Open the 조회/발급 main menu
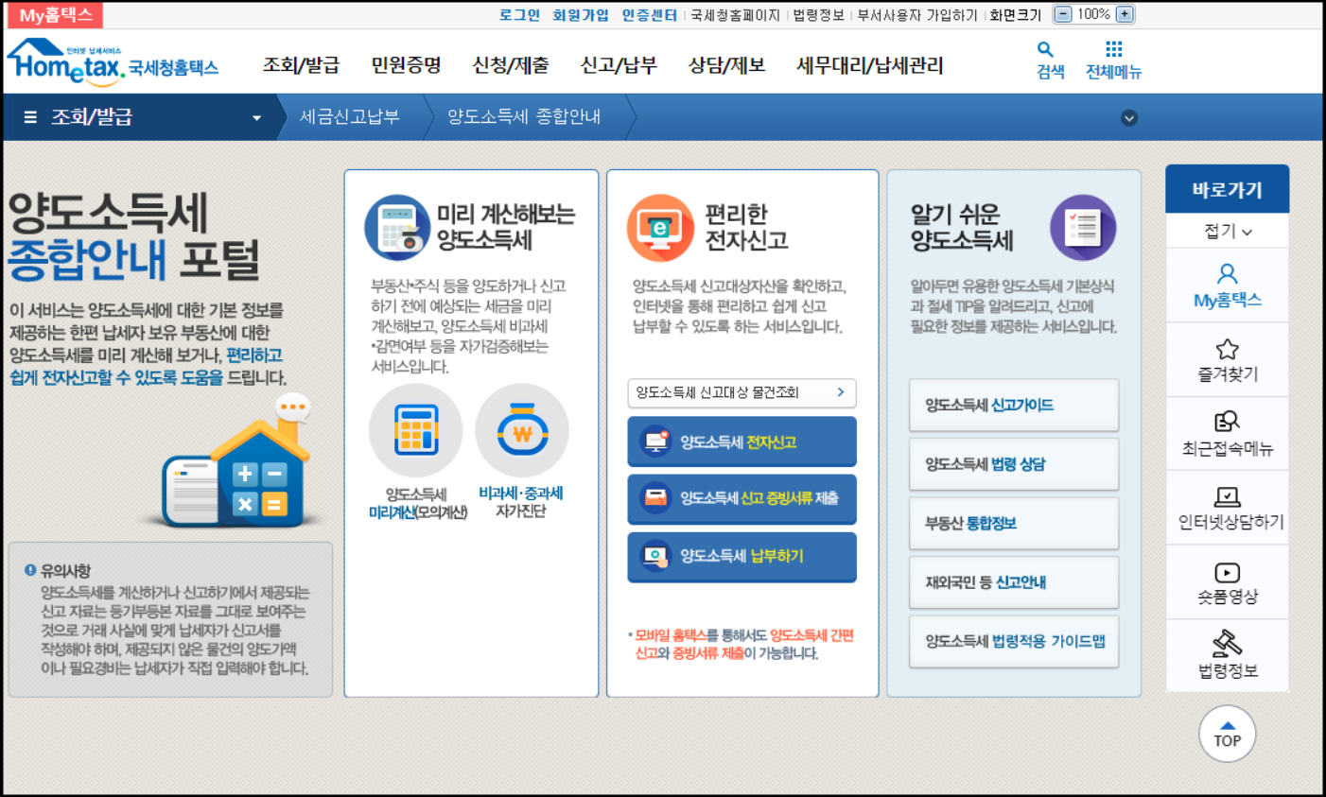The width and height of the screenshot is (1326, 797). click(301, 65)
